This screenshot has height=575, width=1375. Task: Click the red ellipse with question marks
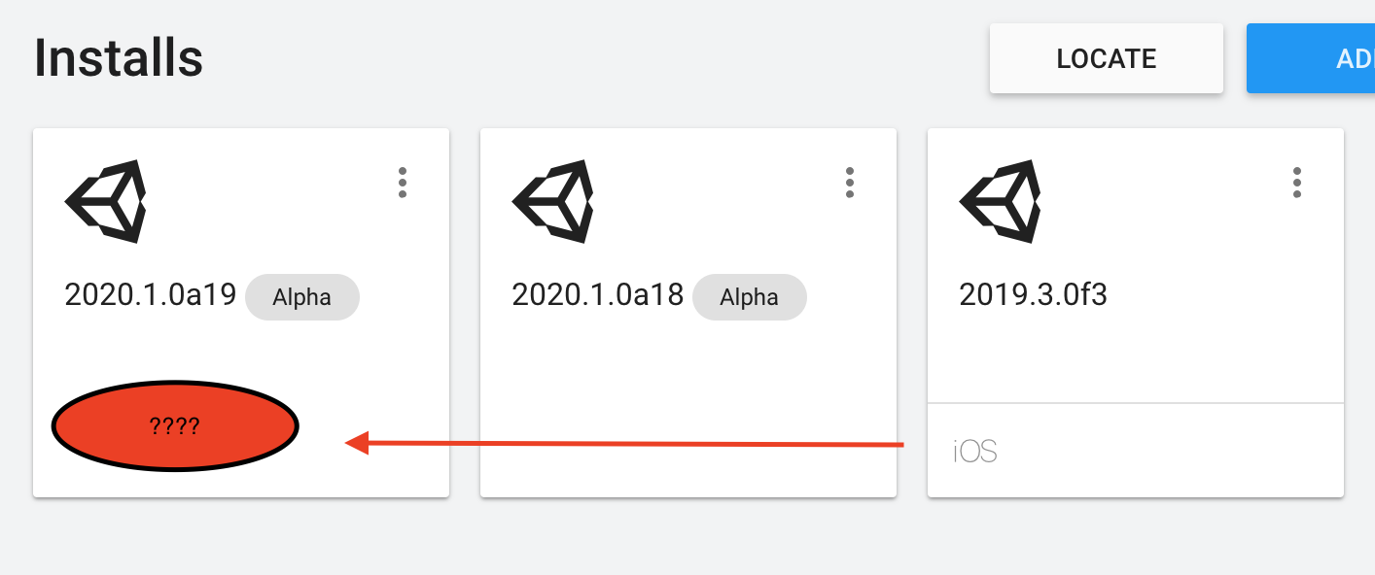click(175, 425)
